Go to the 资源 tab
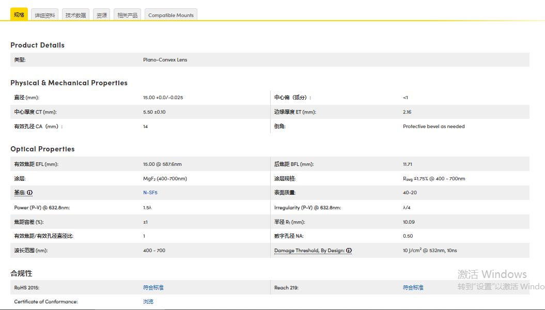The width and height of the screenshot is (545, 310). 102,15
